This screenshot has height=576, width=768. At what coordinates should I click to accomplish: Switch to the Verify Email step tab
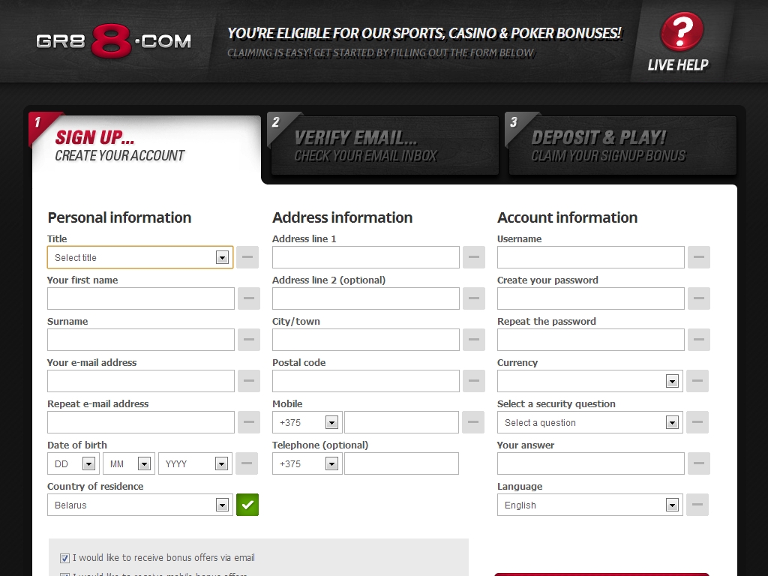pos(382,146)
